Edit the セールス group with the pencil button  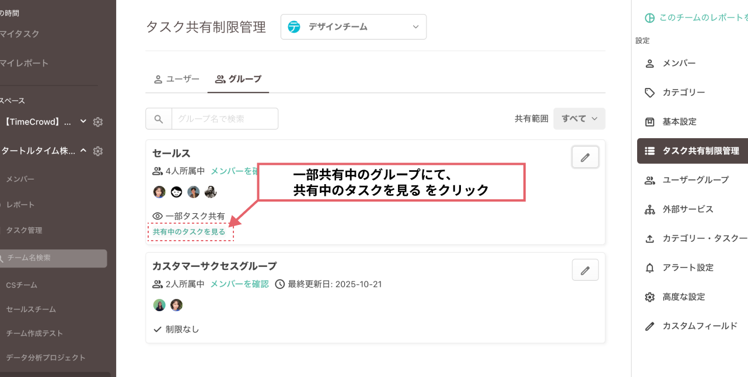585,157
